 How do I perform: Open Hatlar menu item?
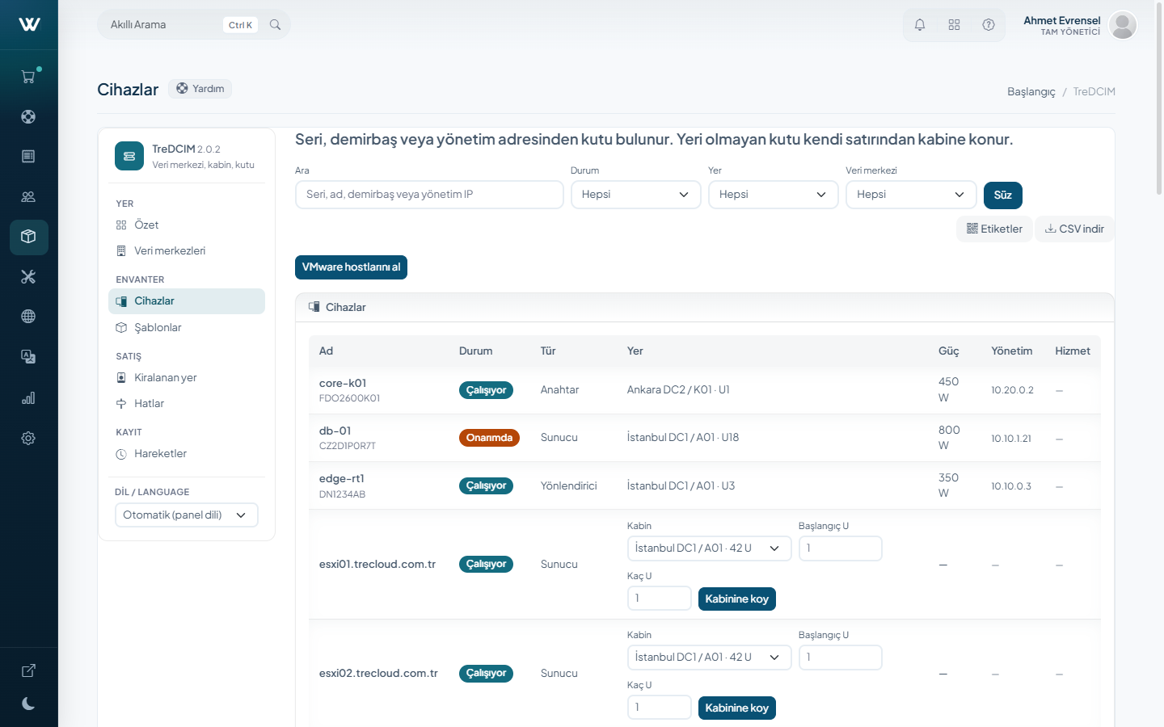click(187, 403)
